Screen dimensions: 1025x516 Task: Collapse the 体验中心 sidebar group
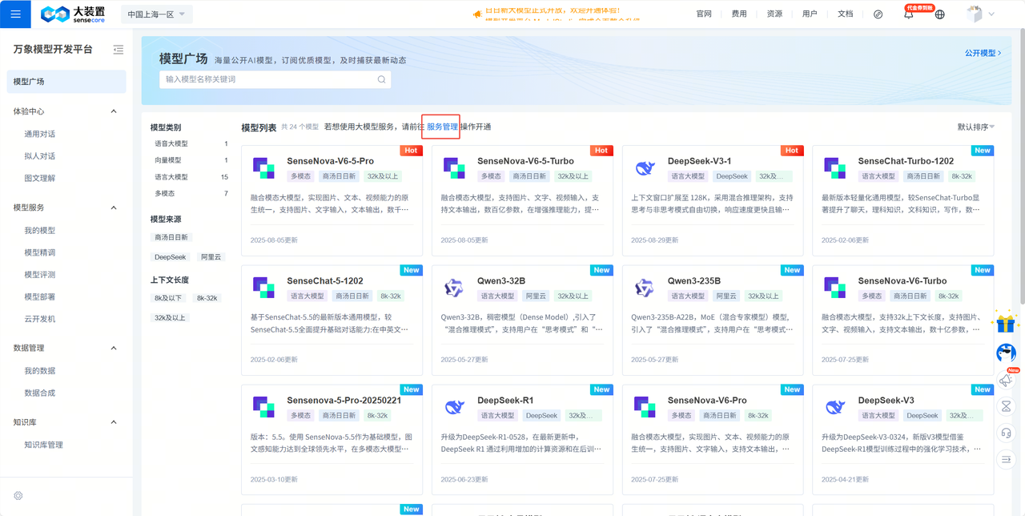[114, 111]
